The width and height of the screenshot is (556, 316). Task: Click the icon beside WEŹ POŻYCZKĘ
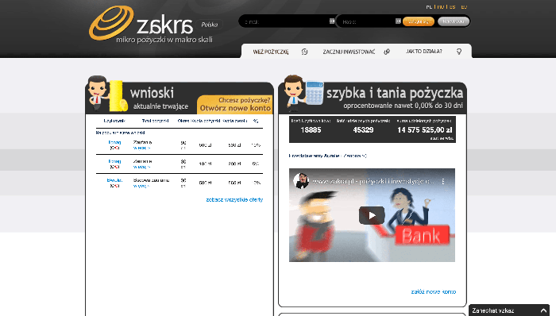pos(304,52)
